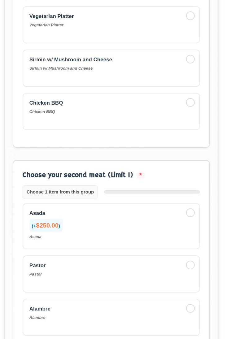Click the bold Vegetarian Platter option title

coord(51,16)
